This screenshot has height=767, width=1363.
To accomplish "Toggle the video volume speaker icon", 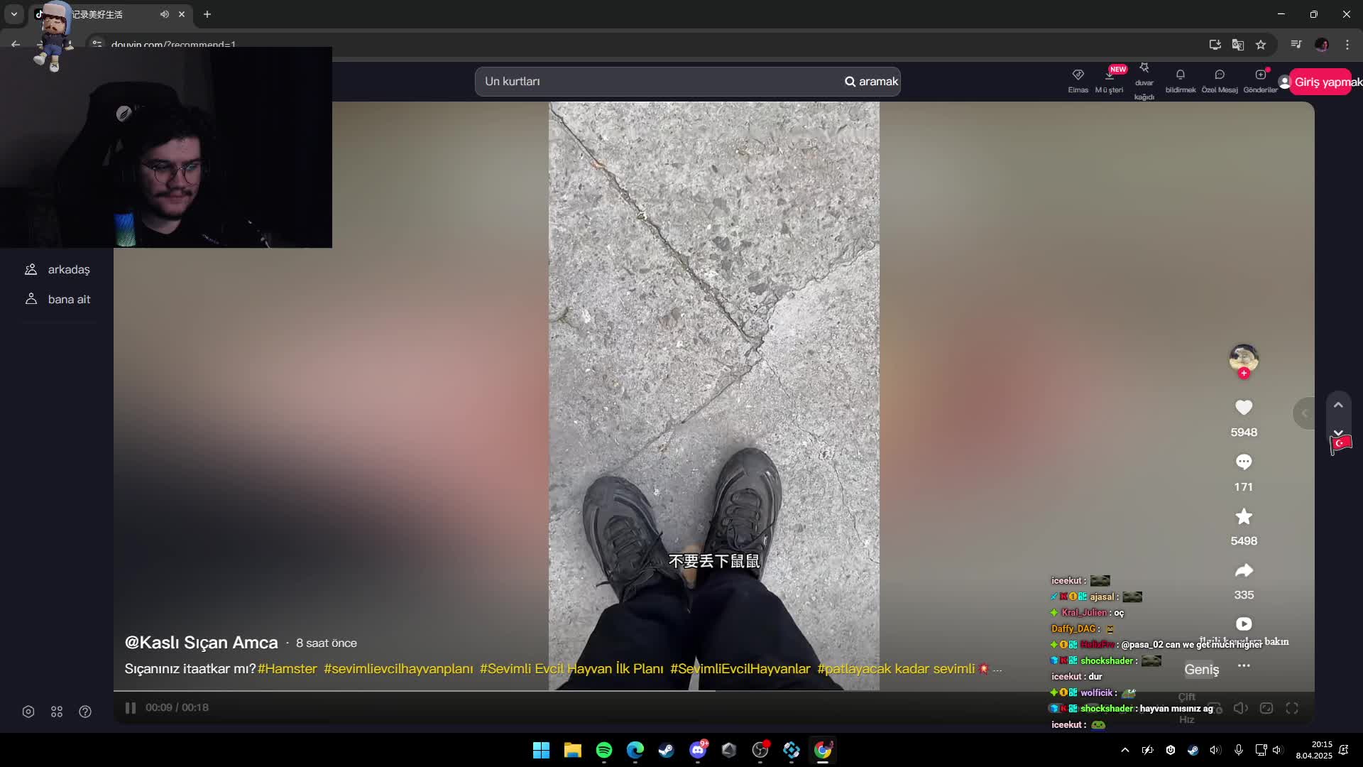I will click(1240, 708).
